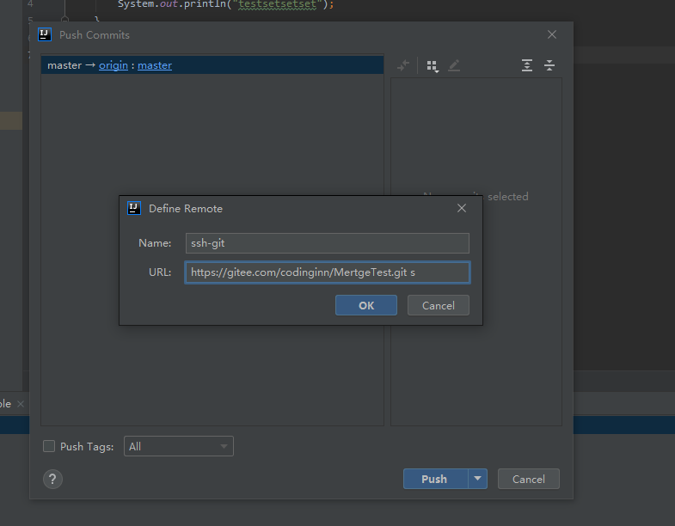This screenshot has height=526, width=675.
Task: Click the master target branch link
Action: click(155, 65)
